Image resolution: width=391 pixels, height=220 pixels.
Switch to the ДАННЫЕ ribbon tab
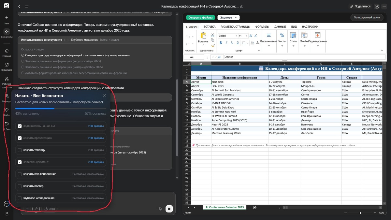click(x=280, y=27)
